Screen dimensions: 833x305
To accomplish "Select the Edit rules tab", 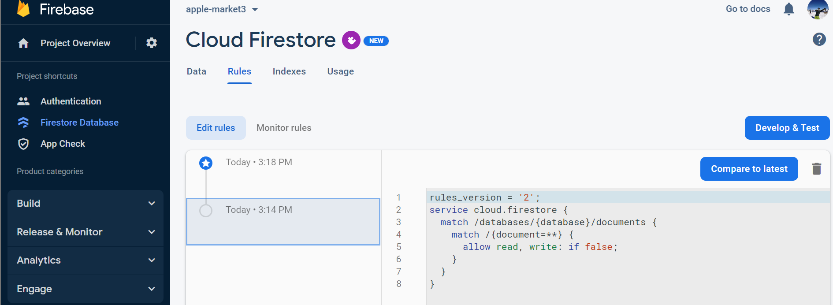I will click(216, 128).
